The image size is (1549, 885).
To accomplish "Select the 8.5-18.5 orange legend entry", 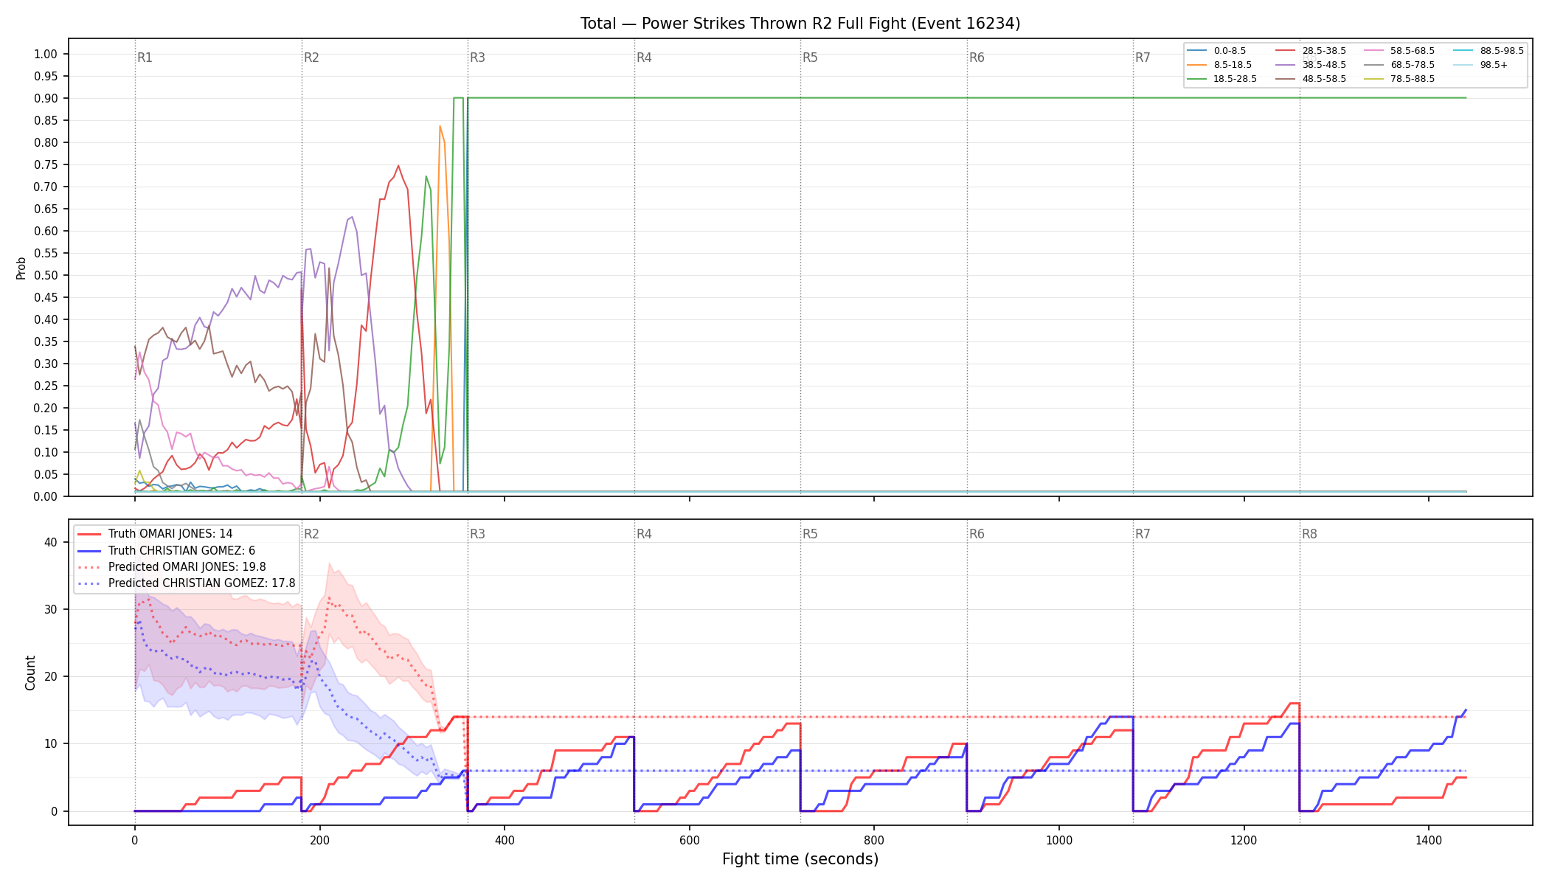I will [1219, 65].
